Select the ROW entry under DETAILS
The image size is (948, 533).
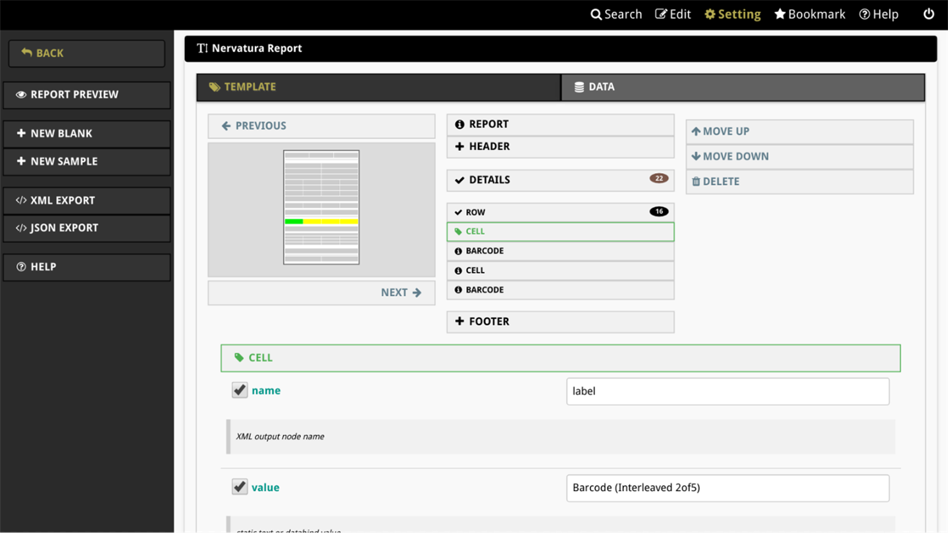pyautogui.click(x=560, y=213)
